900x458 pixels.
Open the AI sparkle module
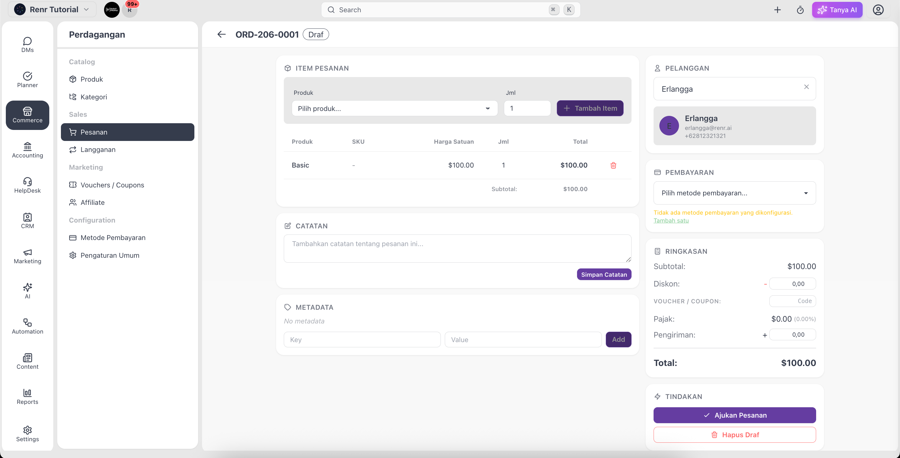point(27,291)
